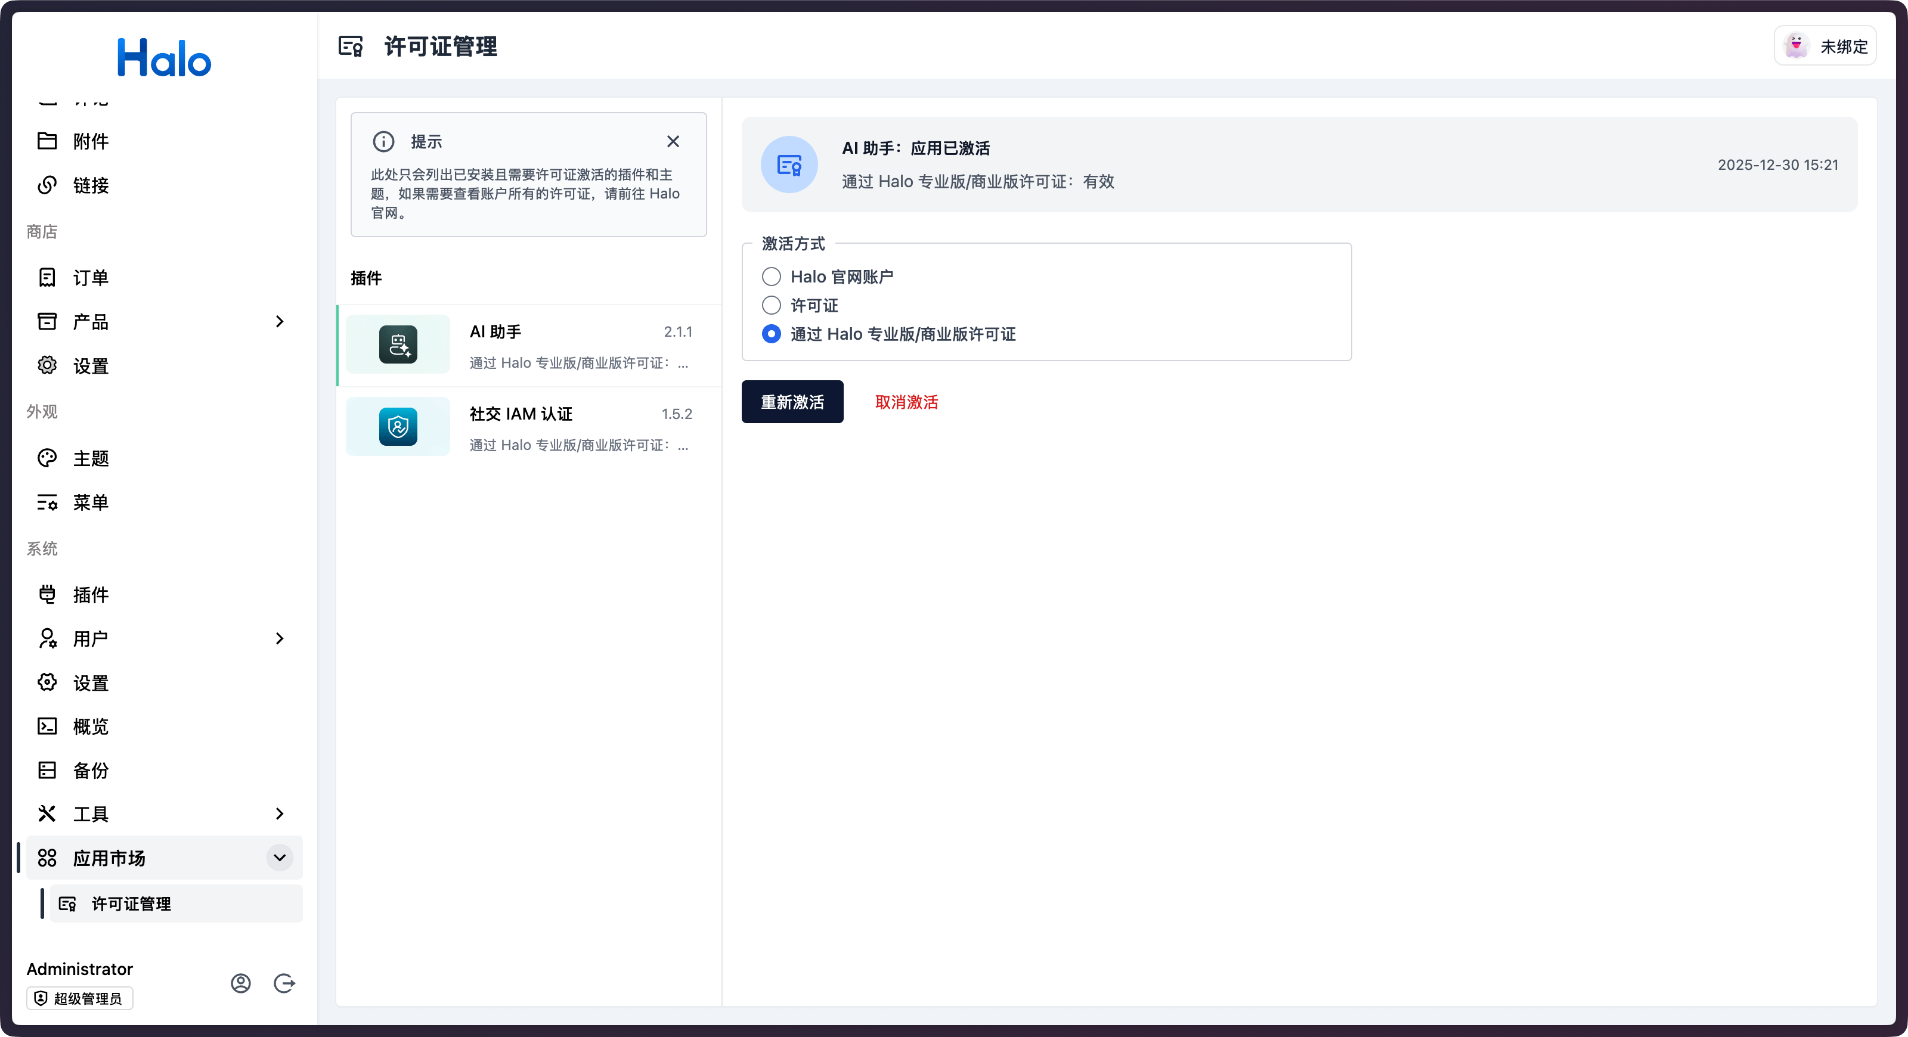Open the 备份 page in the sidebar

coord(92,770)
